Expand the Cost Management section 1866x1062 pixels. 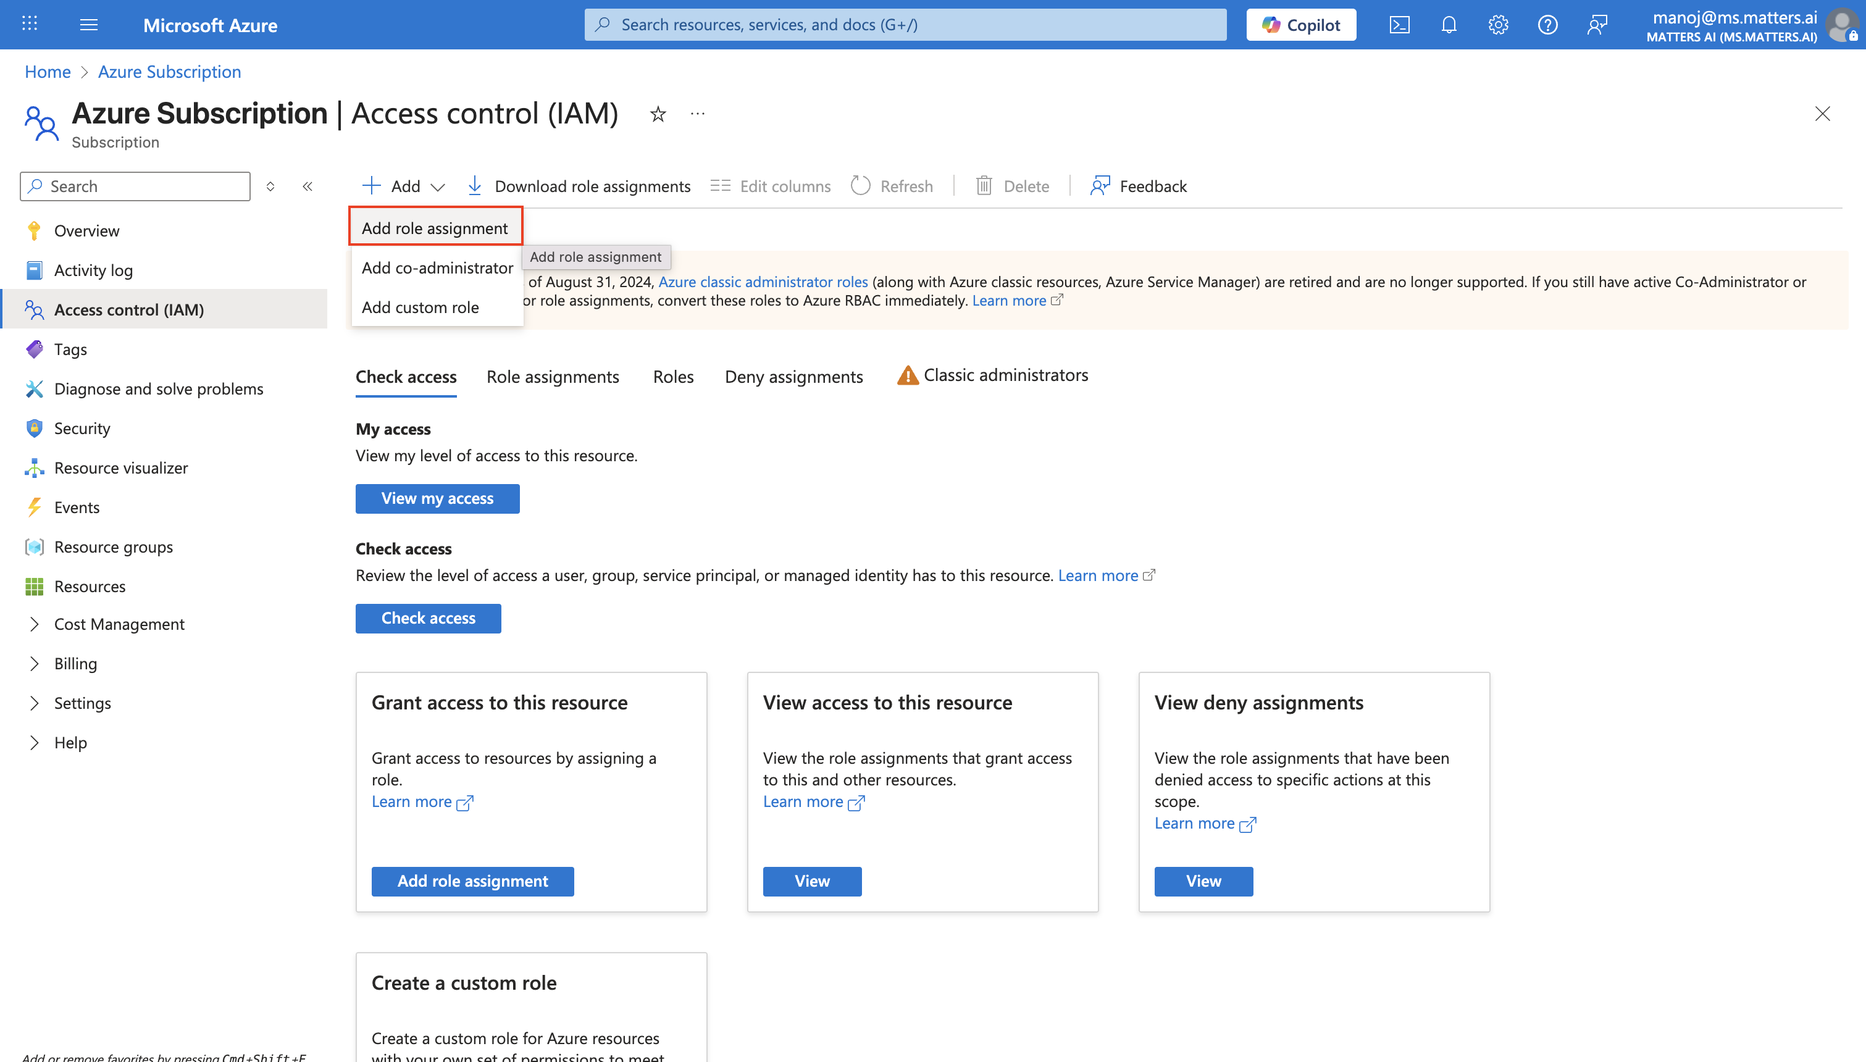pos(33,624)
